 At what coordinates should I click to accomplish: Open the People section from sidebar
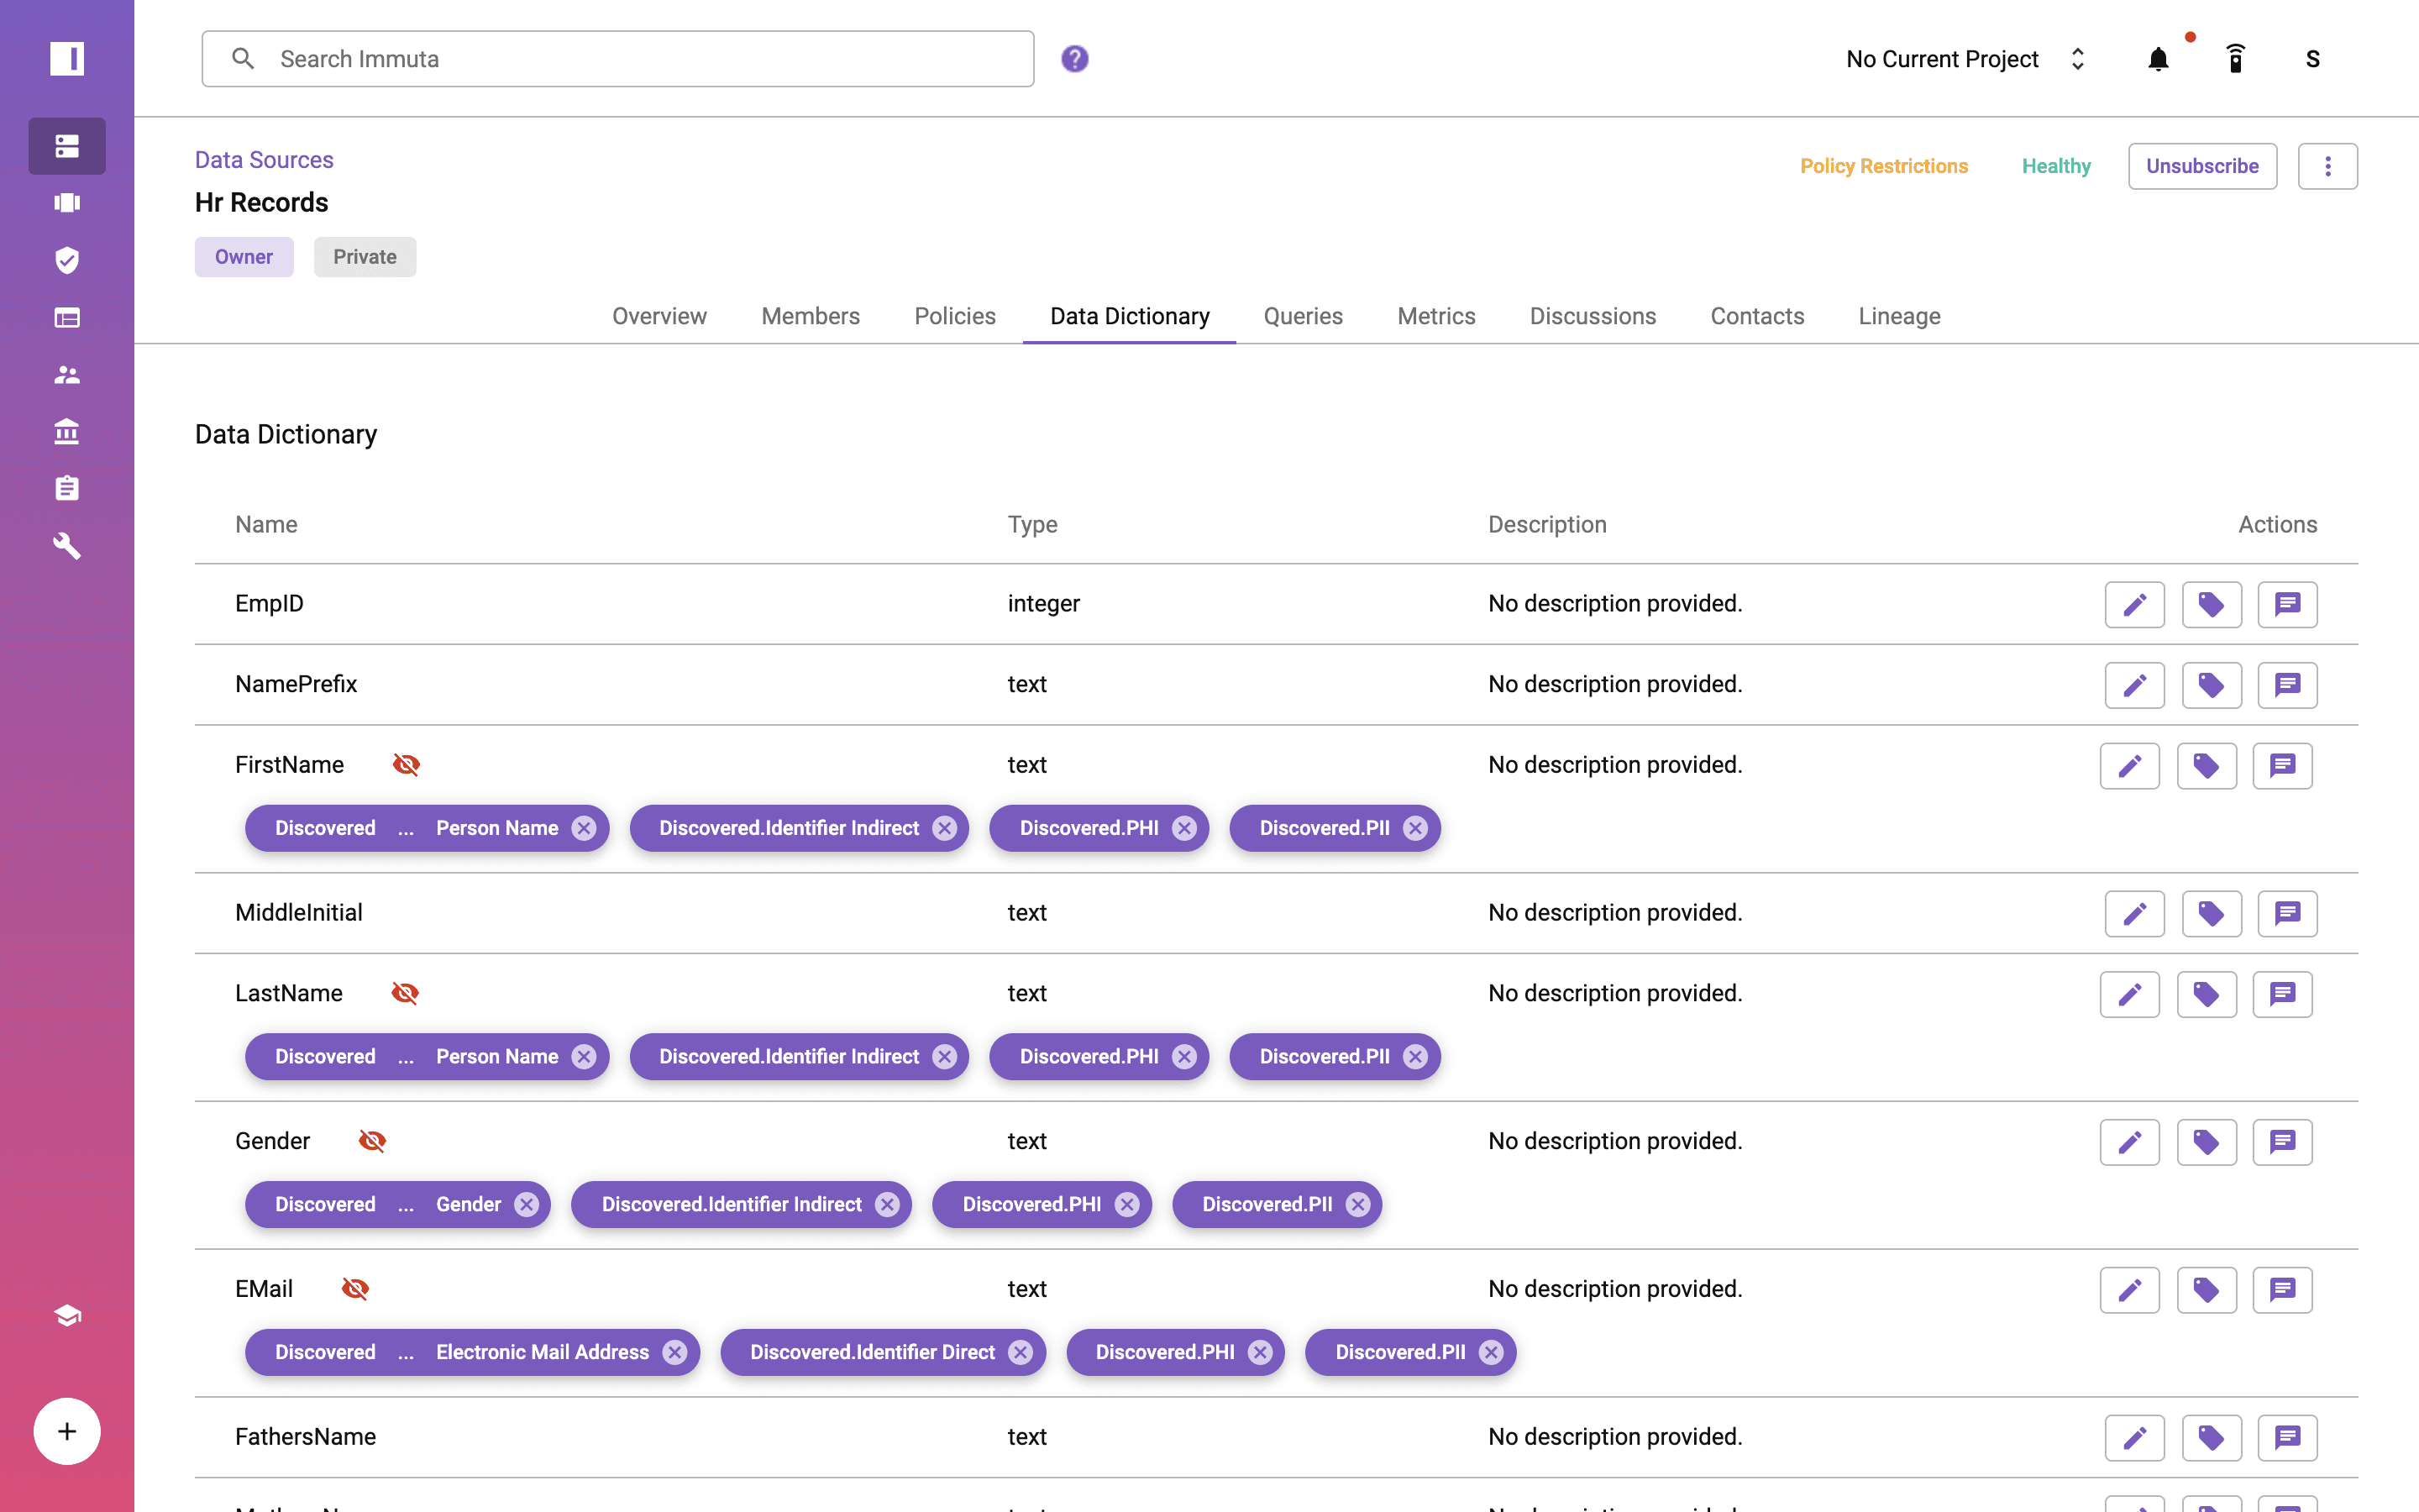(x=66, y=374)
